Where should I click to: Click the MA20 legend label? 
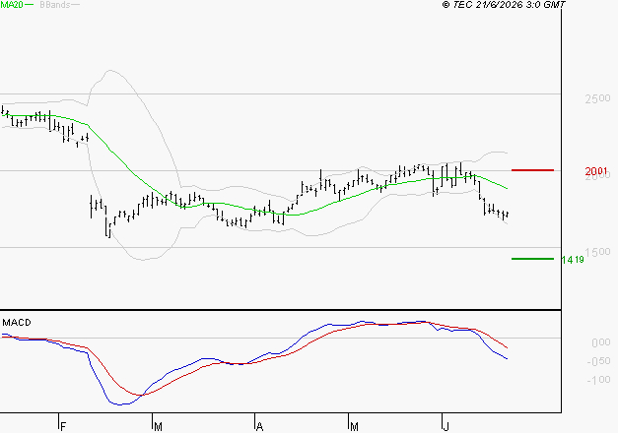point(12,5)
